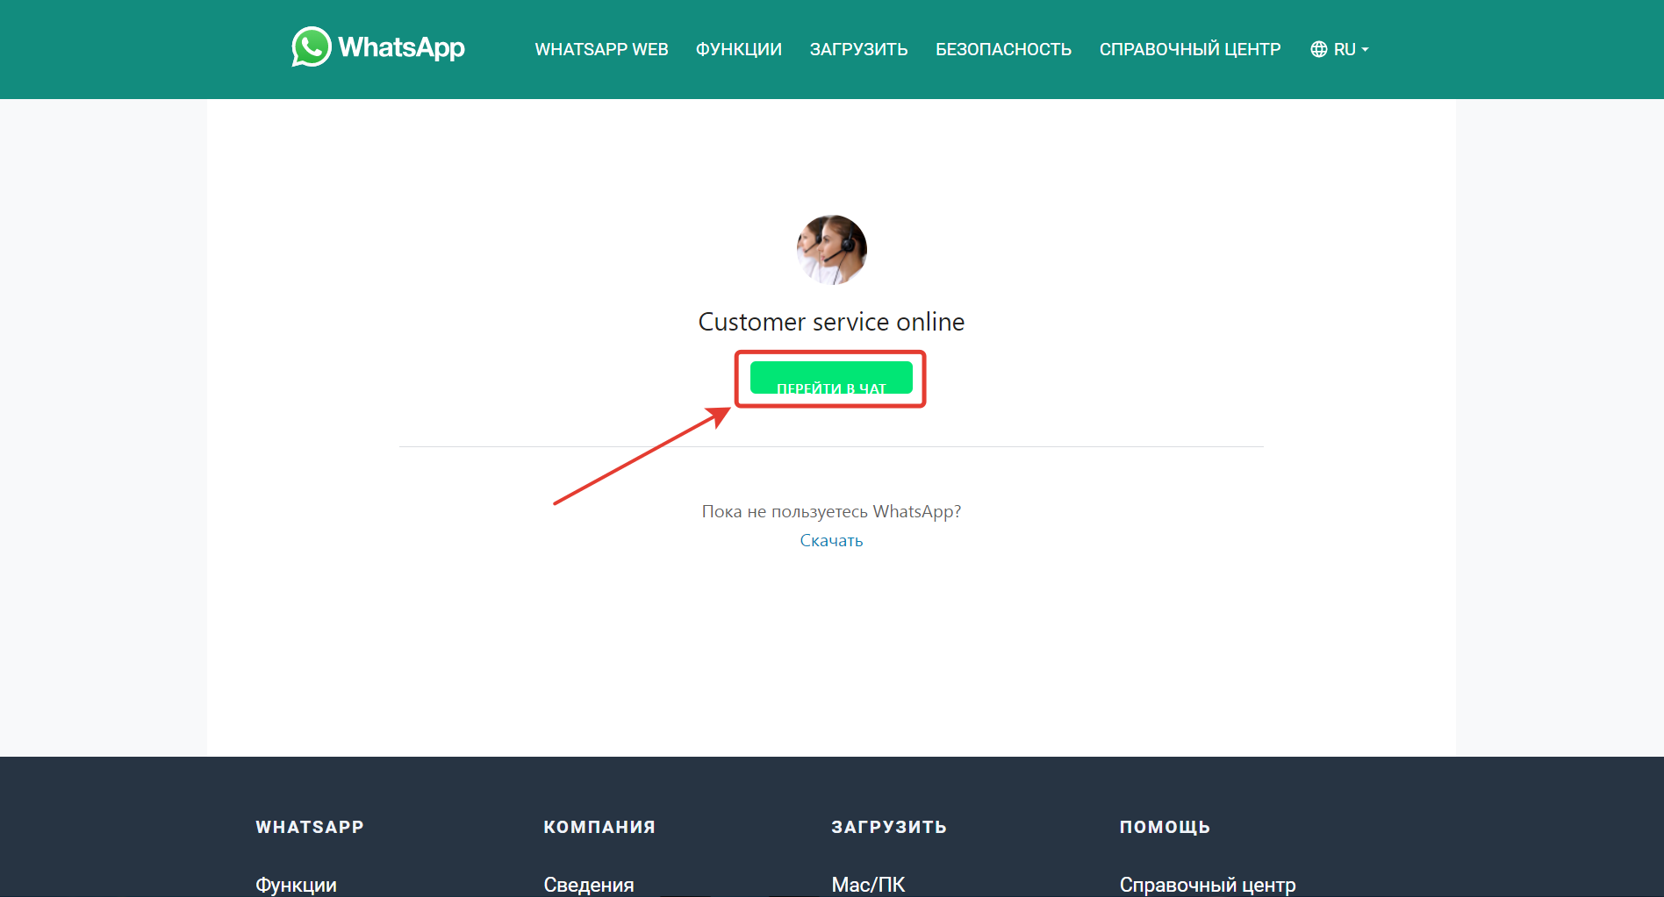1664x897 pixels.
Task: Open the ЗАГРУЗИТЬ navigation item
Action: [x=858, y=49]
